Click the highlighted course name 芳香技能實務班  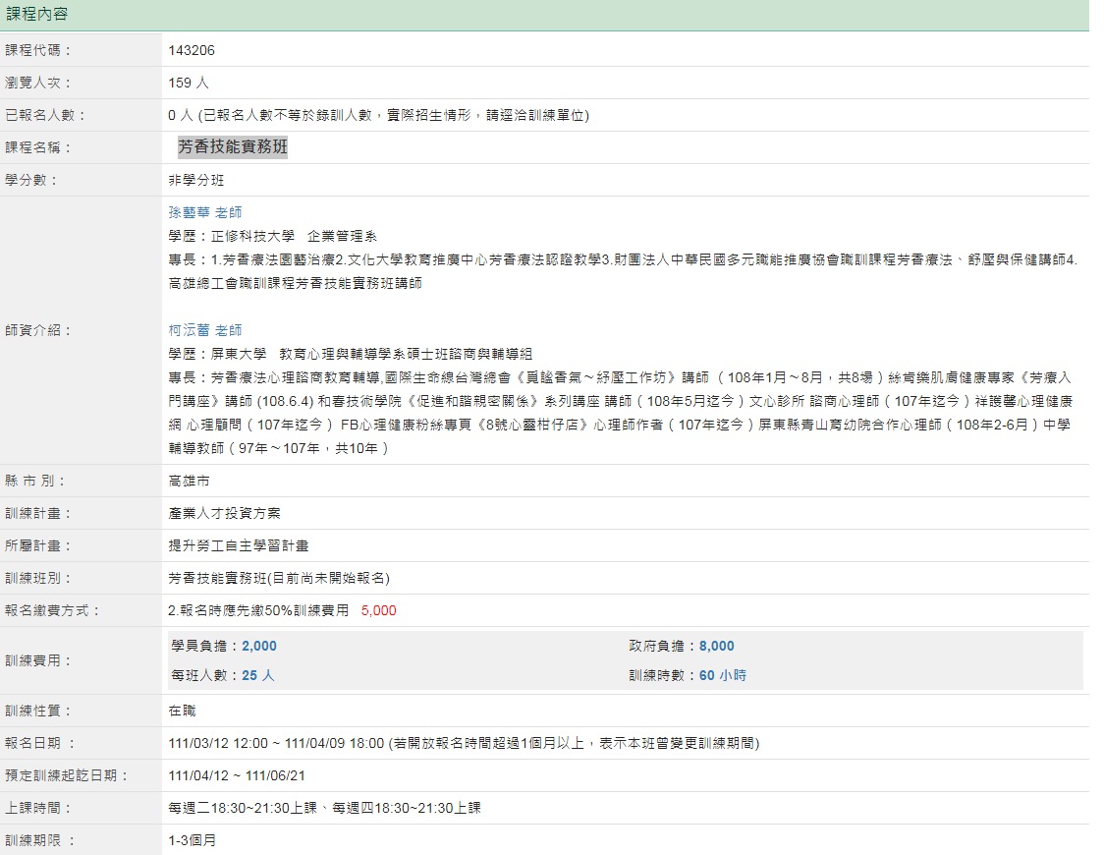233,147
